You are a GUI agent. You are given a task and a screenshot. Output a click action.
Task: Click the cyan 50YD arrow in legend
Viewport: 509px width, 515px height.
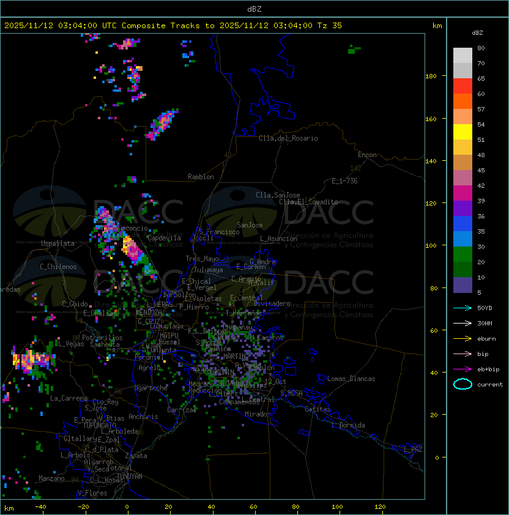(x=463, y=308)
